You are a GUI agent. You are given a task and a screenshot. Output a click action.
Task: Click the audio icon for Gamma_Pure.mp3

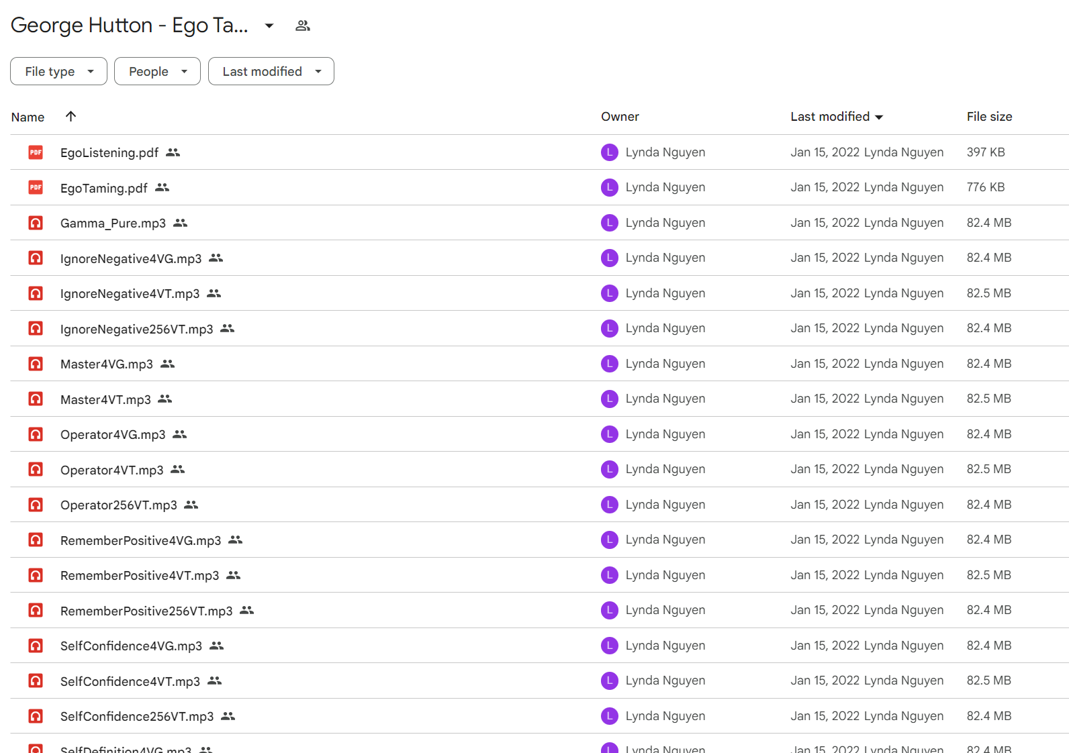tap(36, 223)
